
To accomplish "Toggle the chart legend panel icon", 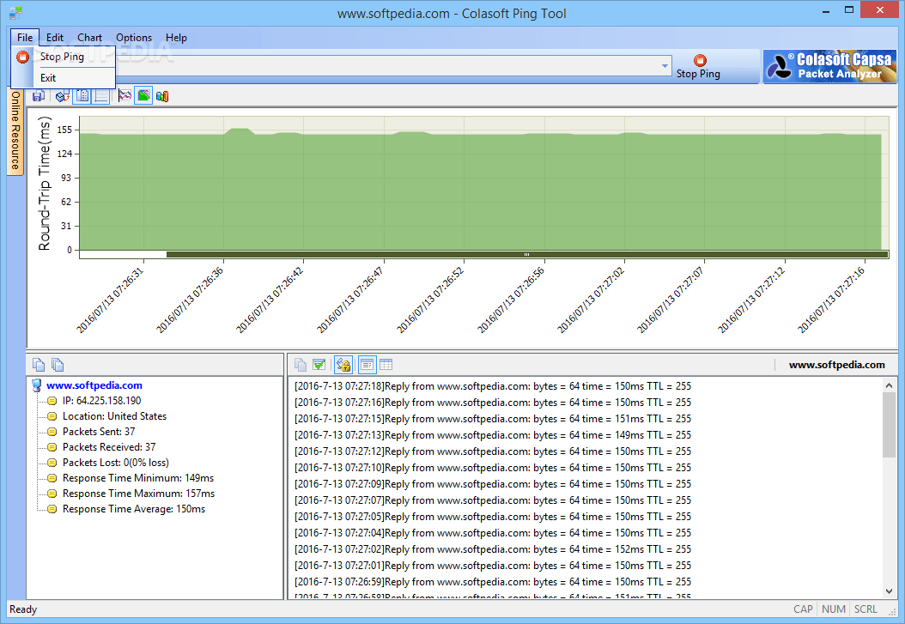I will [82, 96].
